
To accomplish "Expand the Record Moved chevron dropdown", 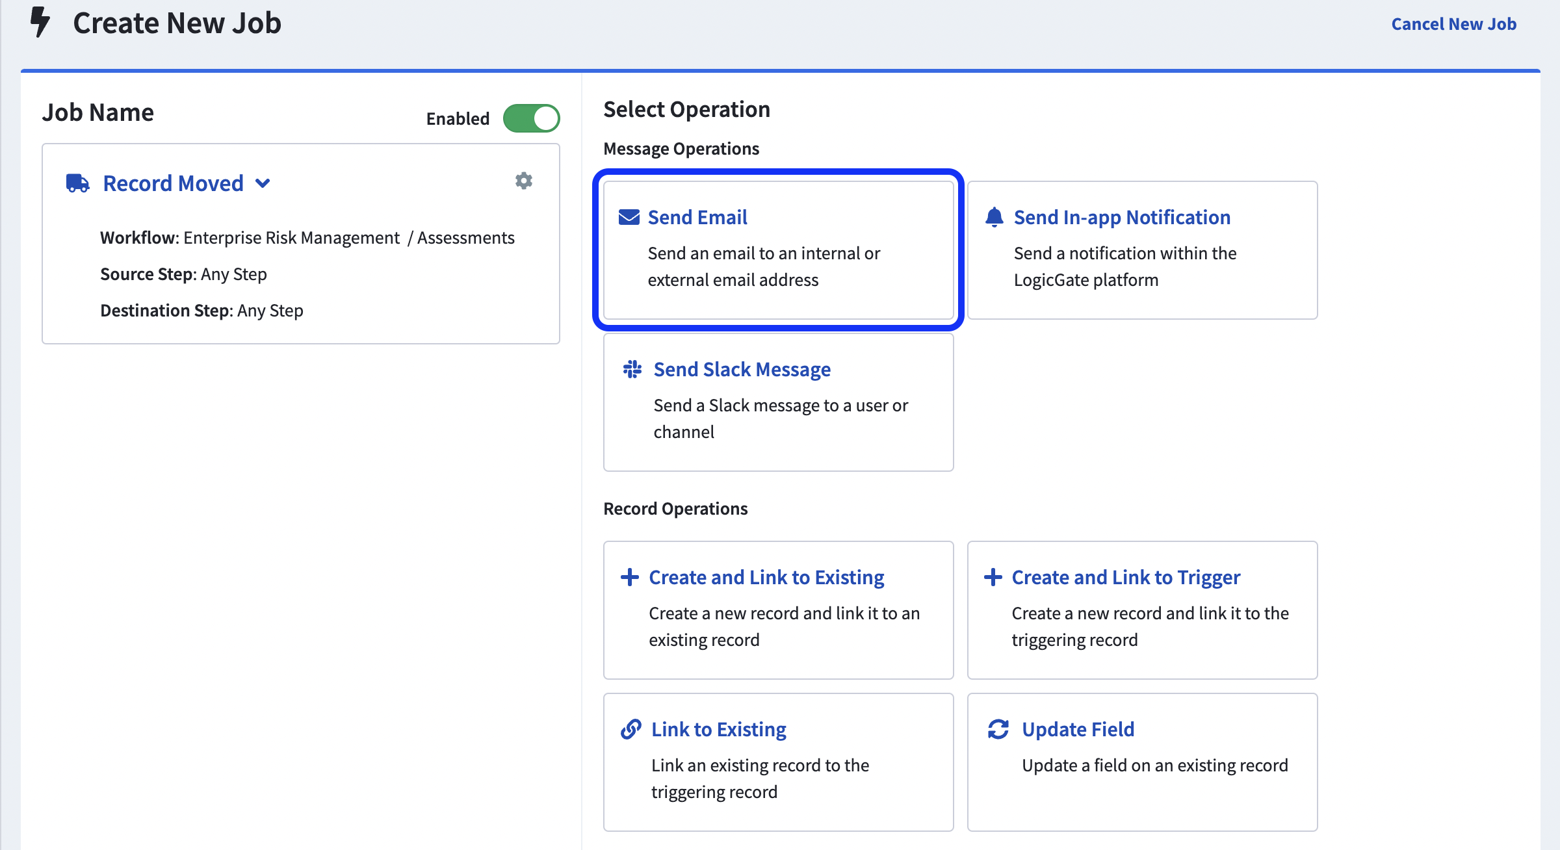I will tap(263, 183).
